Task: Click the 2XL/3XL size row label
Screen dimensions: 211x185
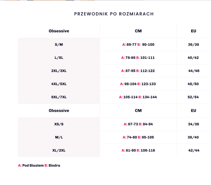Action: coord(59,71)
